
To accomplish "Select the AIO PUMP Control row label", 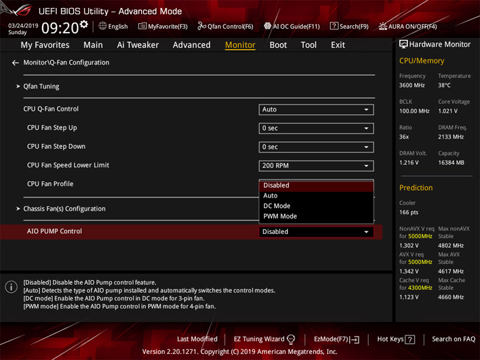I will (x=54, y=231).
